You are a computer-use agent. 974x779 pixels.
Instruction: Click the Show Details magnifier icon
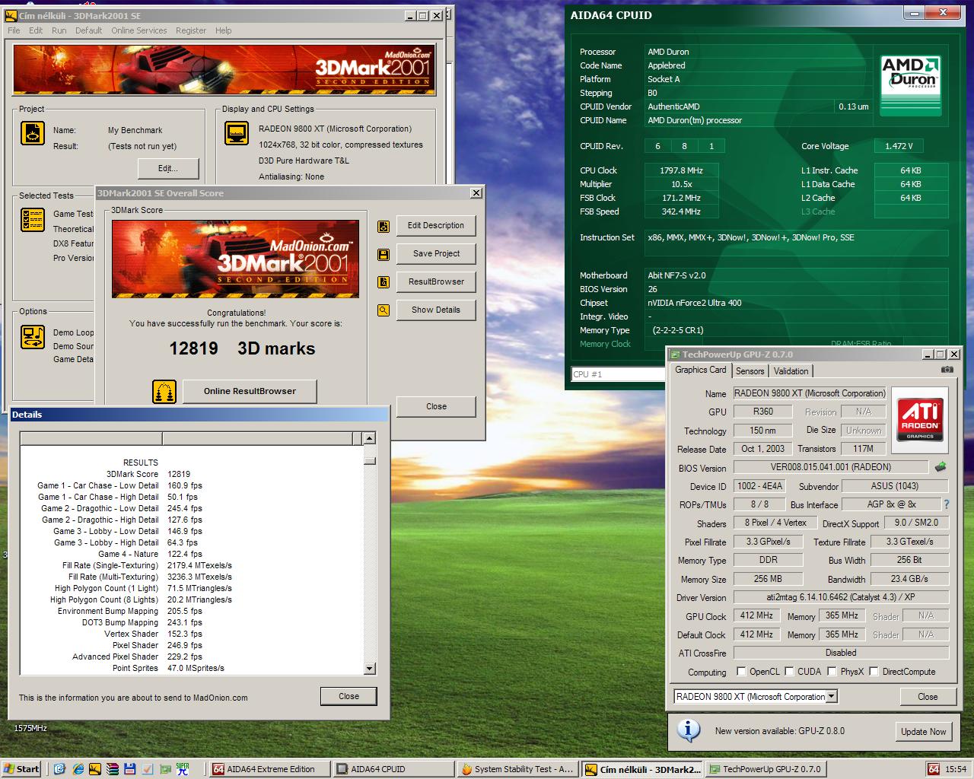point(384,310)
